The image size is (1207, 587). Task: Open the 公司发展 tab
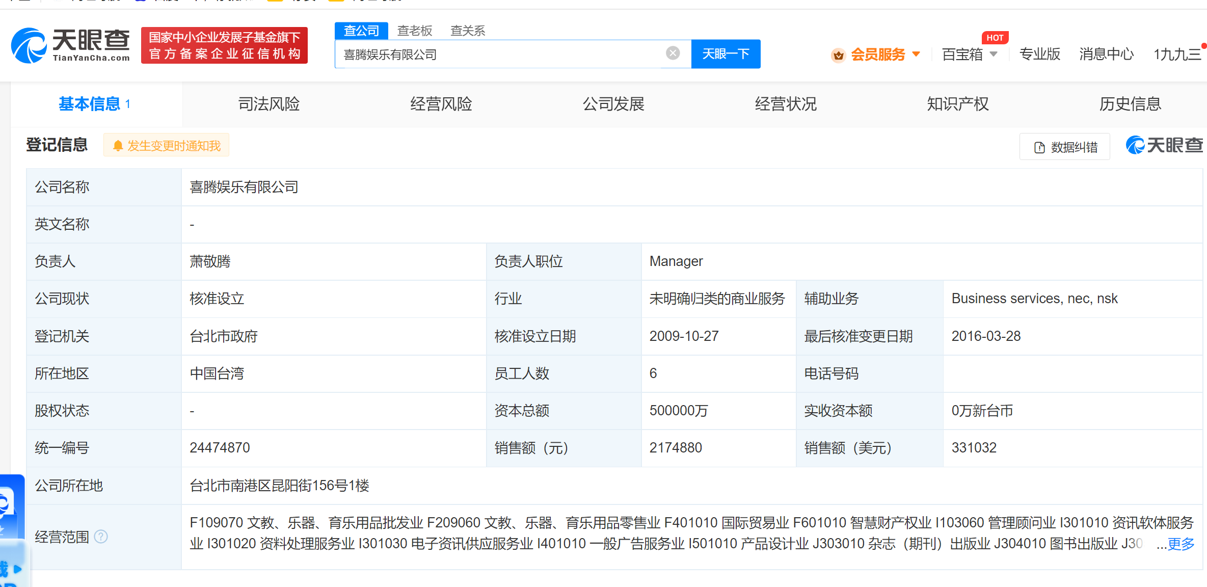click(x=613, y=104)
